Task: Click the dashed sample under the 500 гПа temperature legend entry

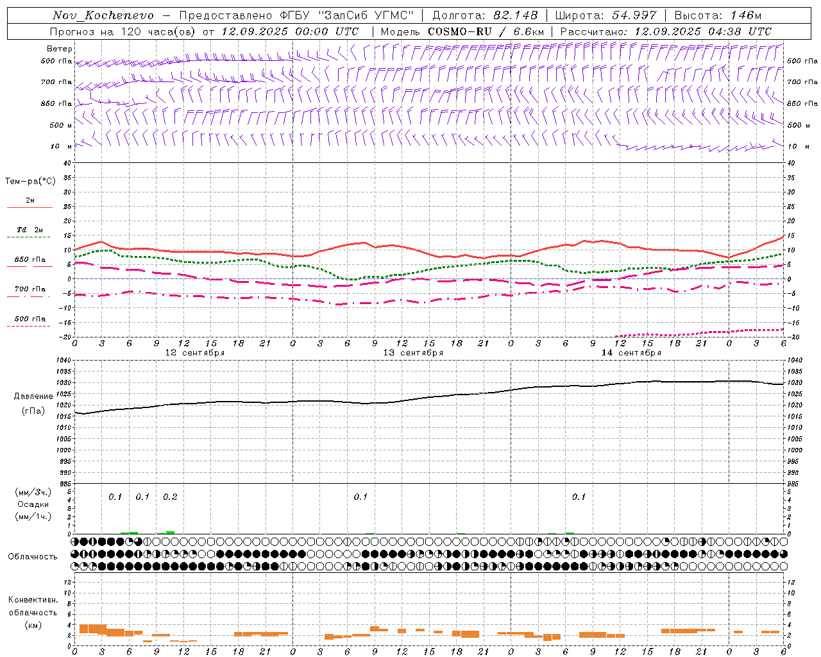Action: tap(29, 327)
